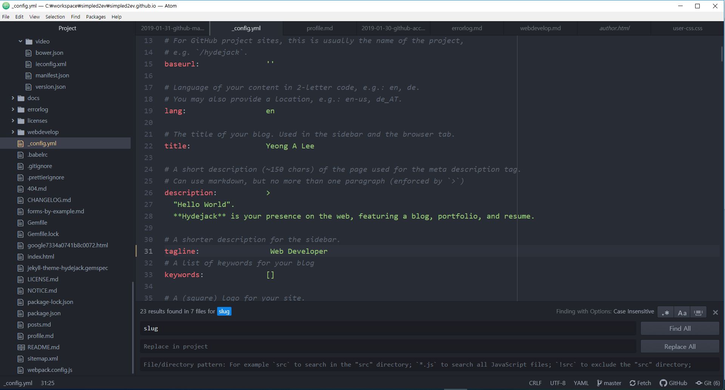The height and width of the screenshot is (390, 725).
Task: Click the Atom app icon in title bar
Action: click(6, 6)
